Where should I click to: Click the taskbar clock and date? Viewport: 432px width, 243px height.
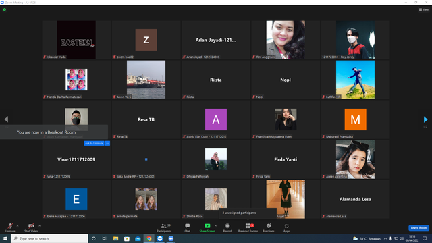(412, 238)
